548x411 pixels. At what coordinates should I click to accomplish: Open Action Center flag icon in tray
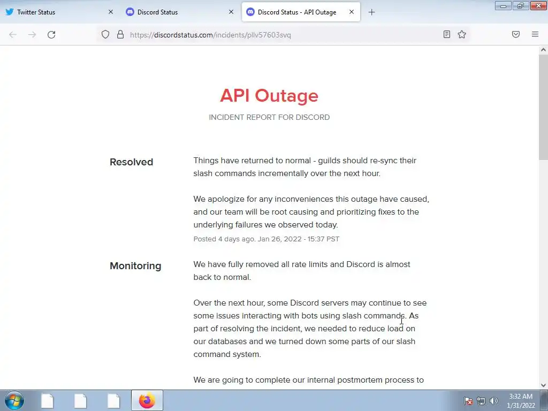[468, 401]
